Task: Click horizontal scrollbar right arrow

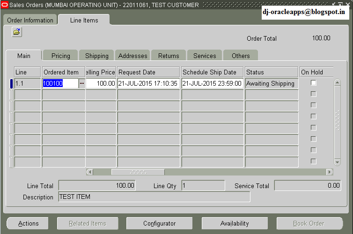Action: coord(330,172)
